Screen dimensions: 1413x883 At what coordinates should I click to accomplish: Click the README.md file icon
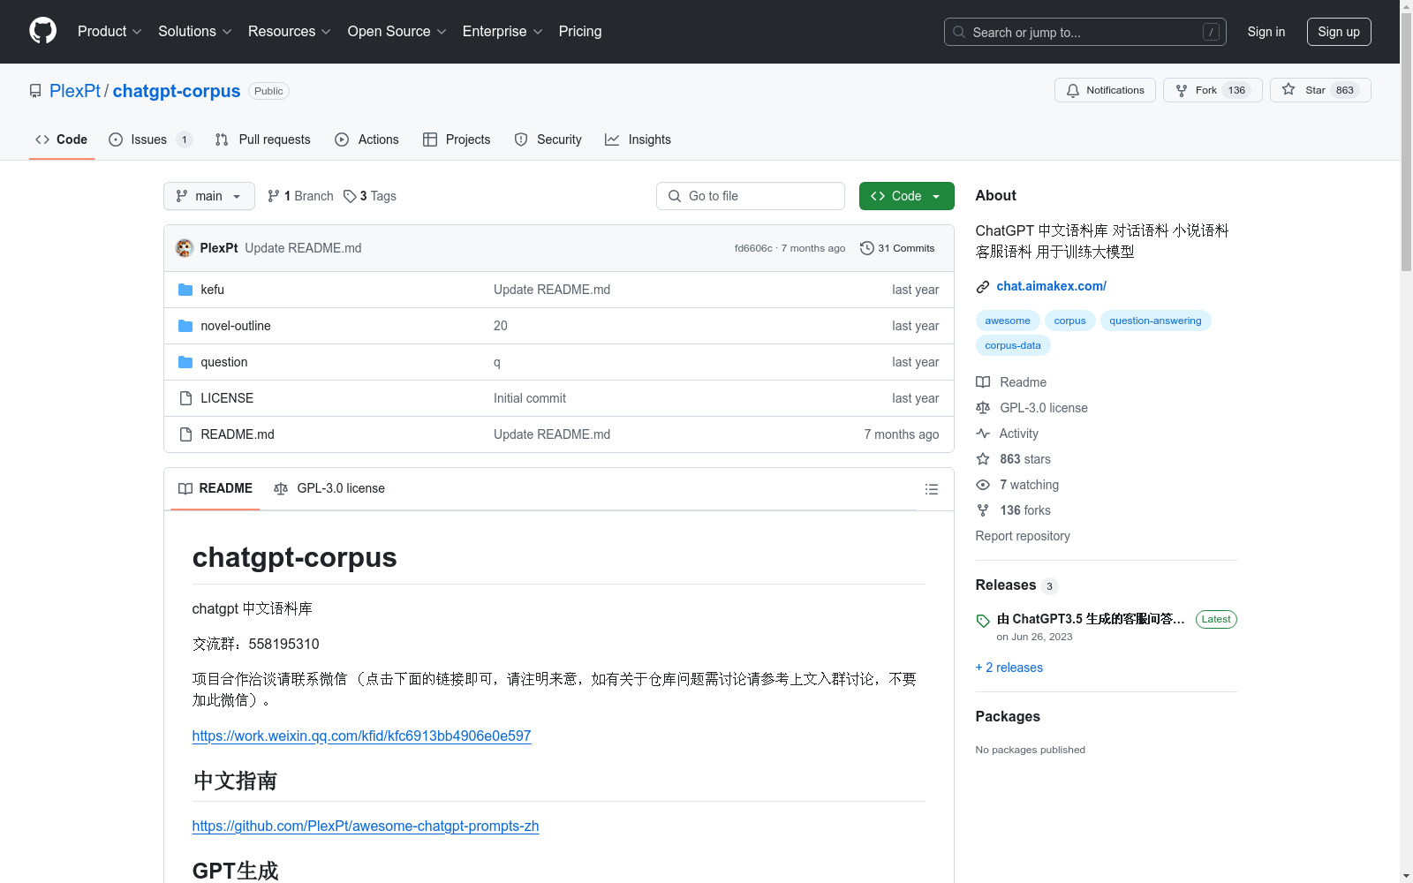[185, 434]
